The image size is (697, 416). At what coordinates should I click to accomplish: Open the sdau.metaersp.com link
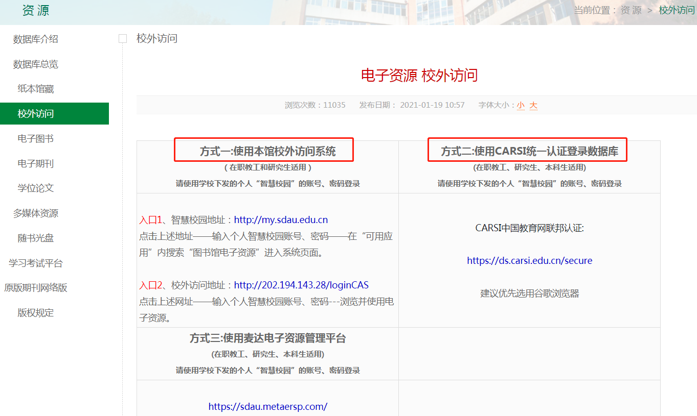(267, 406)
